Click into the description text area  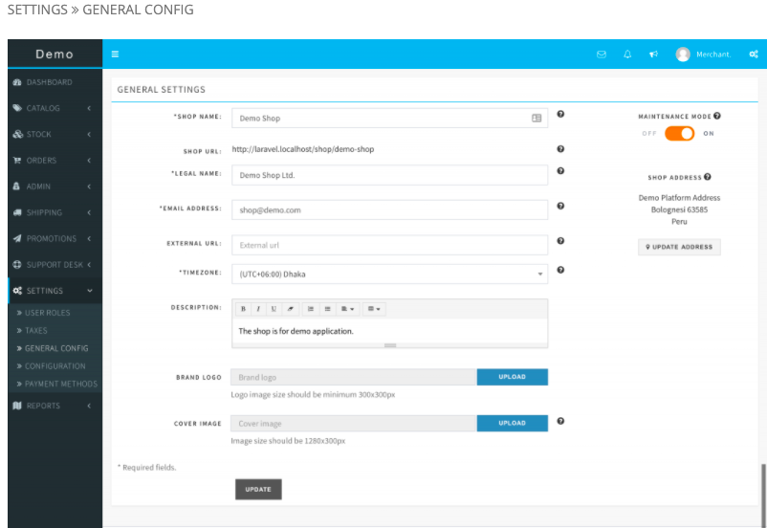(389, 331)
